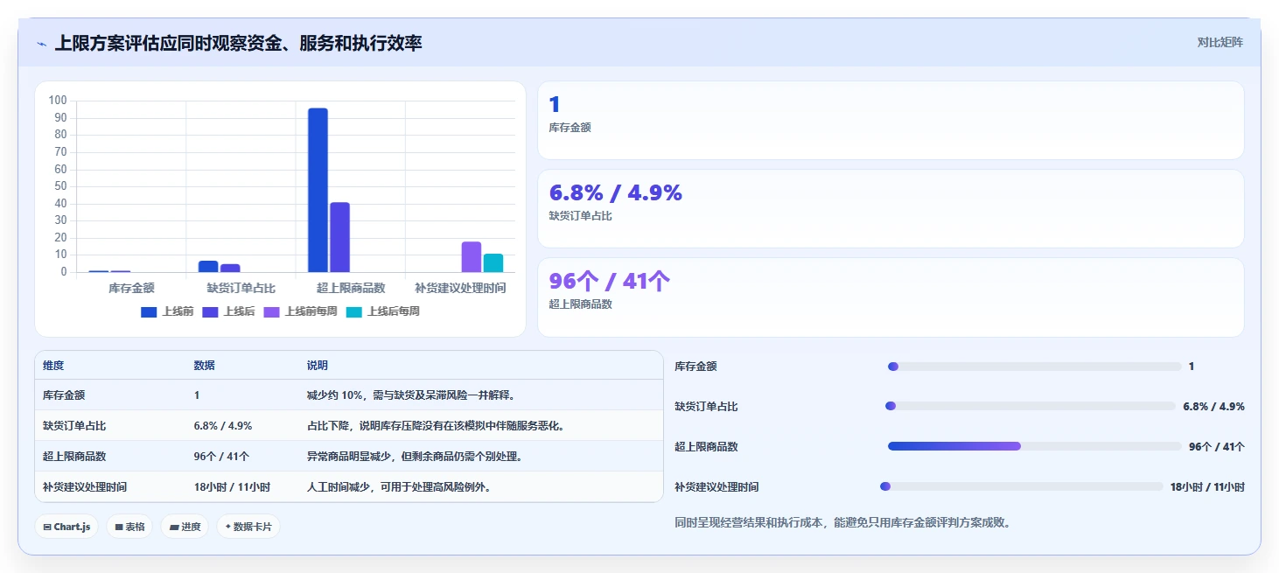Image resolution: width=1279 pixels, height=573 pixels.
Task: Click the 缺货订单占比 progress bar
Action: 1031,406
